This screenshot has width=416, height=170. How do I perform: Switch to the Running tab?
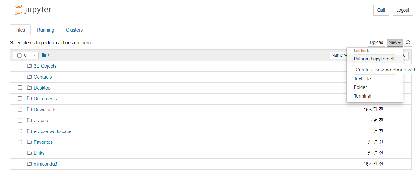click(x=45, y=30)
